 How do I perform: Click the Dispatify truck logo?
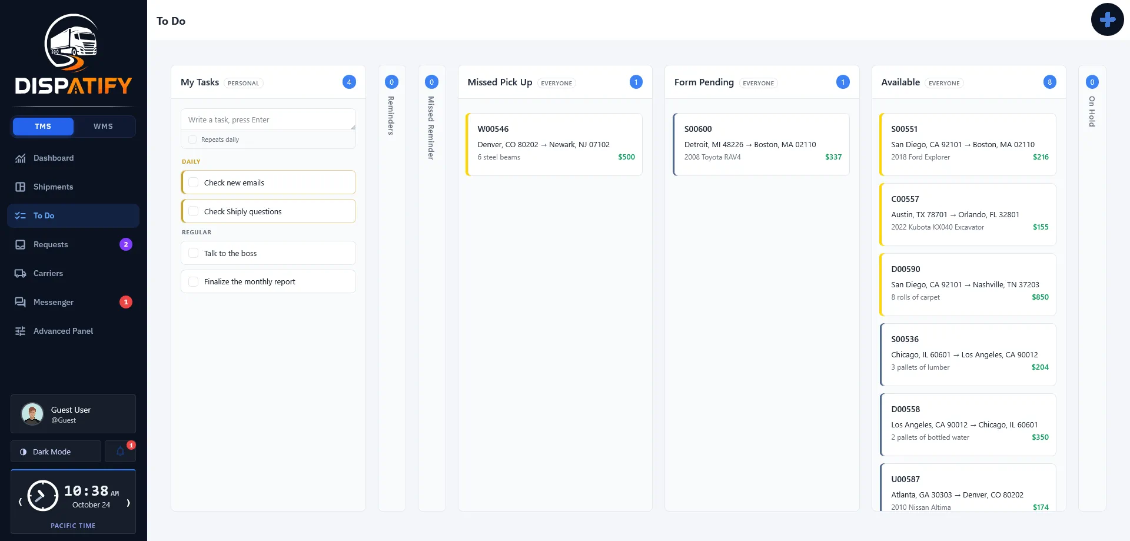point(73,54)
